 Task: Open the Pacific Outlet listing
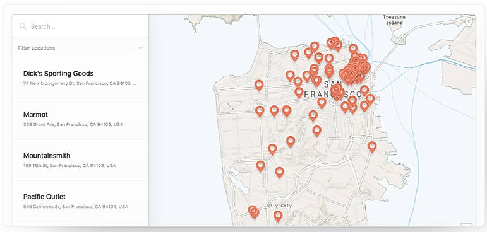click(80, 201)
